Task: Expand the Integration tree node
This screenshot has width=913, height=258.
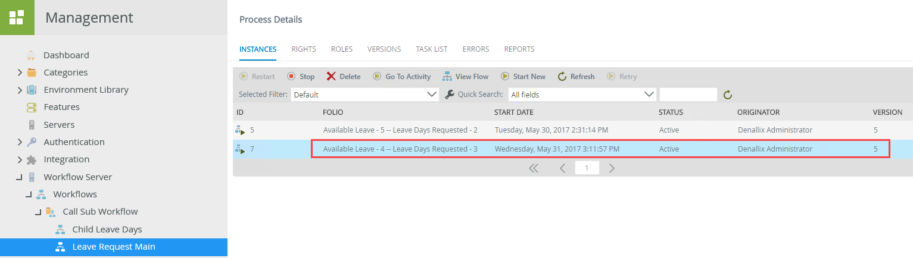Action: tap(20, 159)
